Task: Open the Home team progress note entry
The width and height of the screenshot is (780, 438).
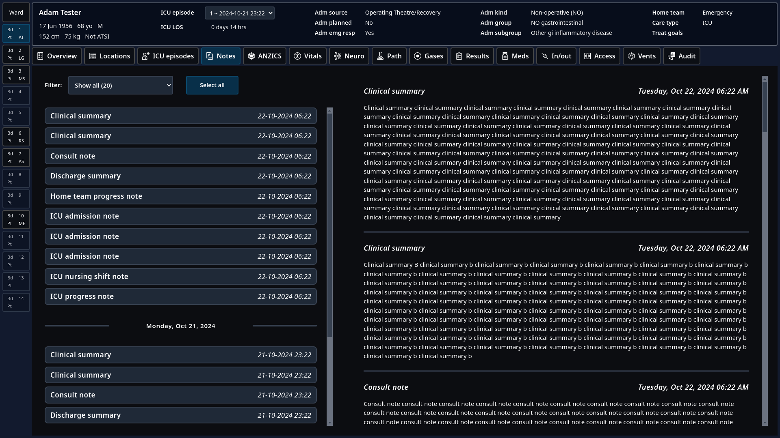Action: pos(181,196)
